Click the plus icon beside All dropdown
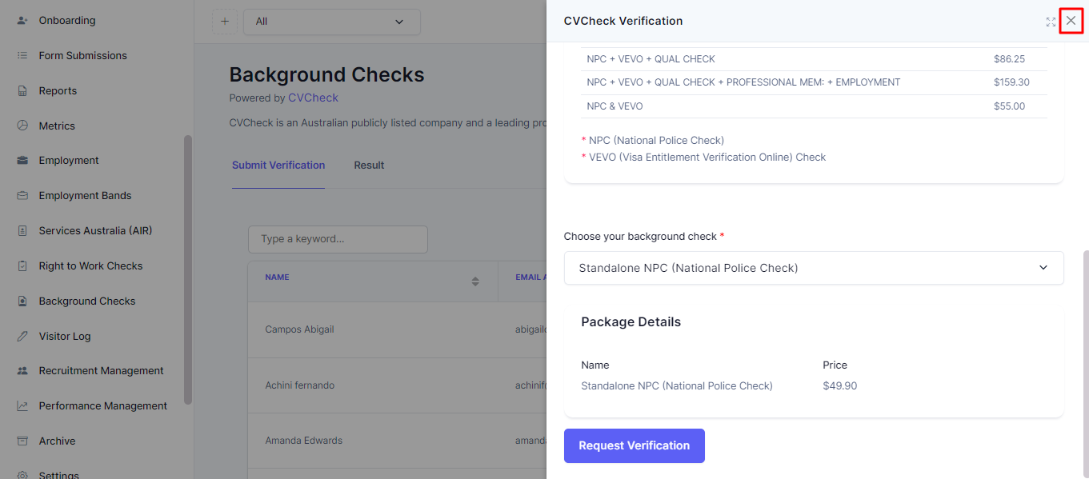Screen dimensions: 1089x479 (x=224, y=22)
